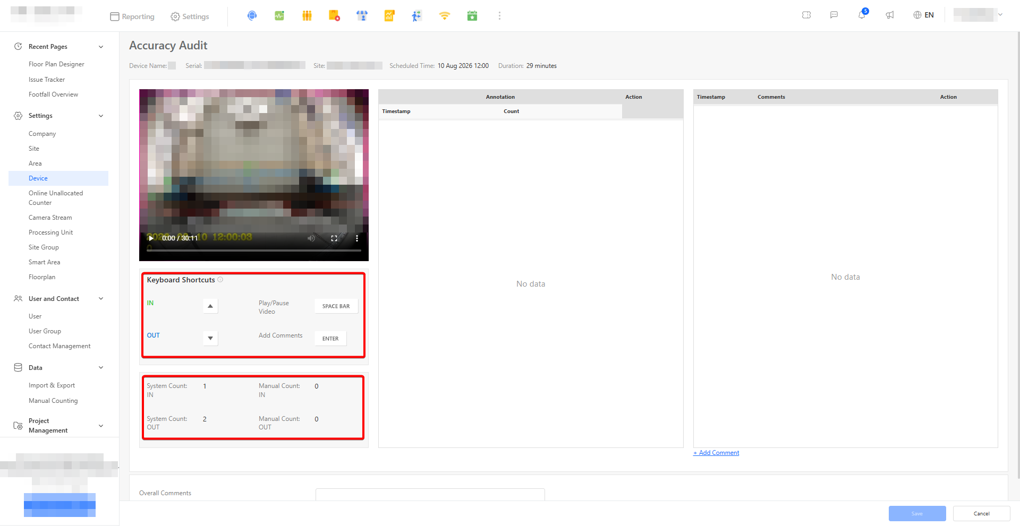1020x526 pixels.
Task: Enter video fullscreen mode
Action: point(334,238)
